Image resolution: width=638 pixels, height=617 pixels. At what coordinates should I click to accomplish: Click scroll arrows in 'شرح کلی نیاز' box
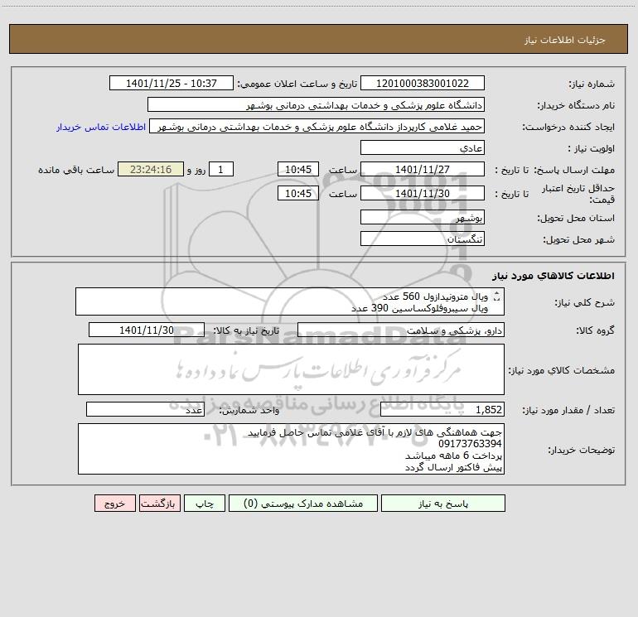pyautogui.click(x=496, y=296)
